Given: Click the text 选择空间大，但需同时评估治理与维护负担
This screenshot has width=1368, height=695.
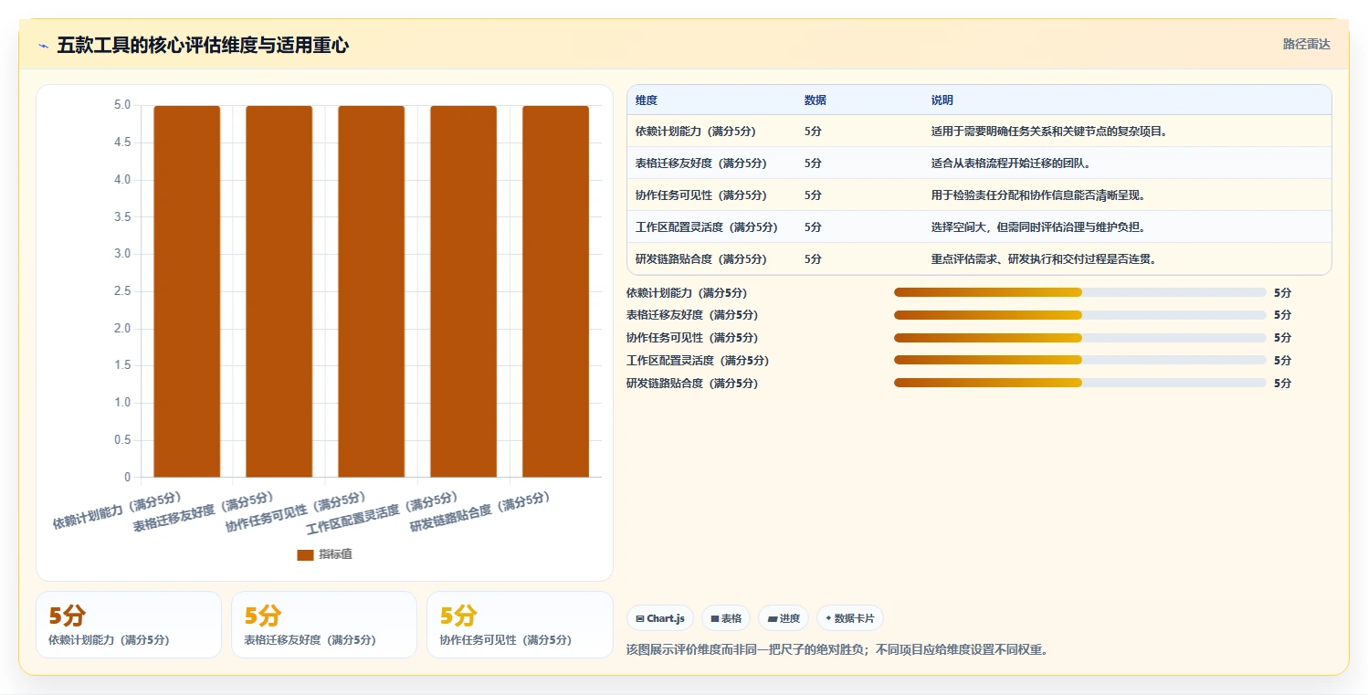Looking at the screenshot, I should pos(1038,227).
